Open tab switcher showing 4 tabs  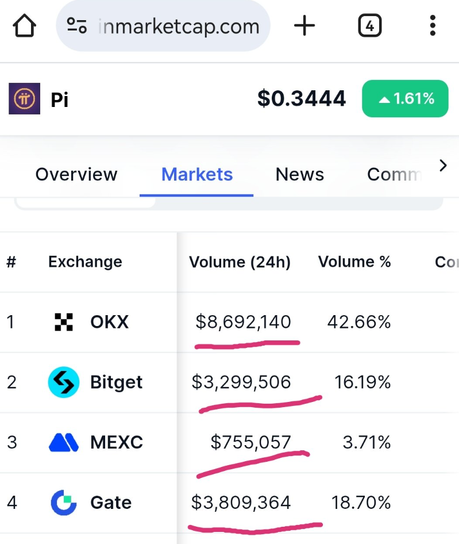(x=369, y=26)
